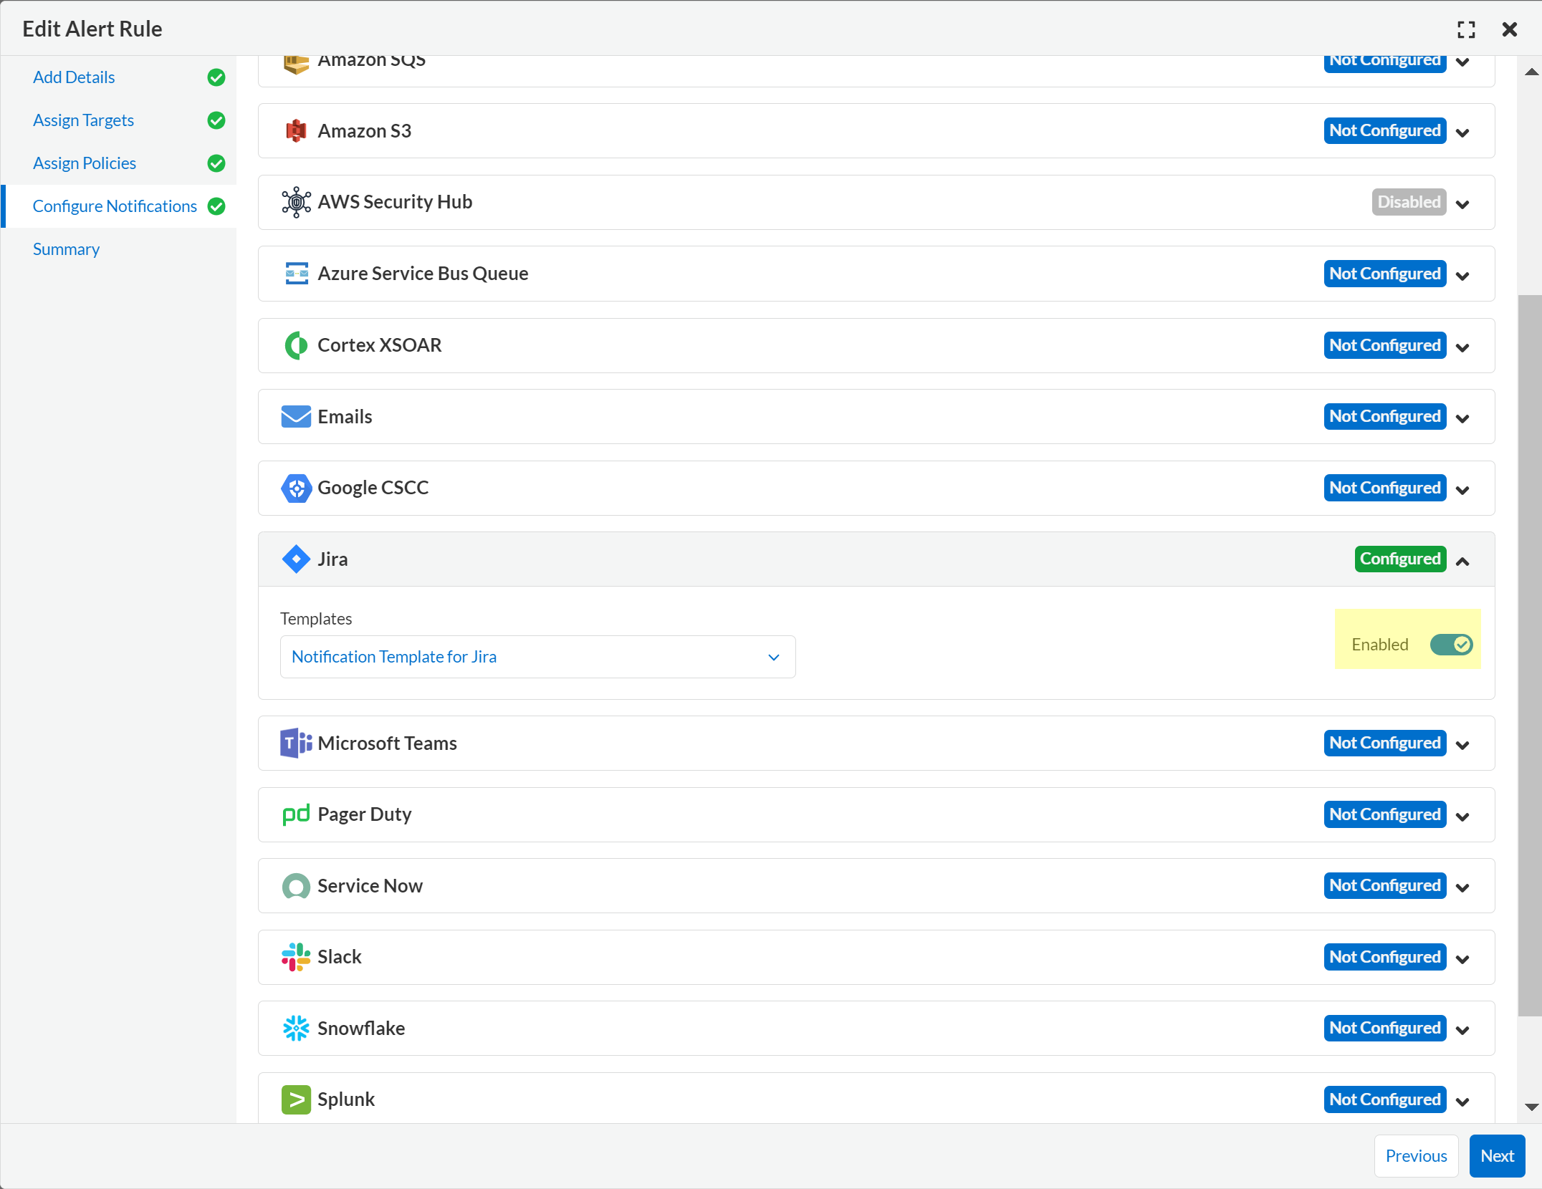Click the Pager Duty row title
The height and width of the screenshot is (1189, 1542).
click(x=364, y=814)
